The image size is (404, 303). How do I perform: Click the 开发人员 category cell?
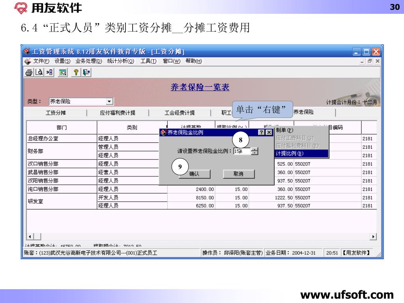tap(132, 198)
